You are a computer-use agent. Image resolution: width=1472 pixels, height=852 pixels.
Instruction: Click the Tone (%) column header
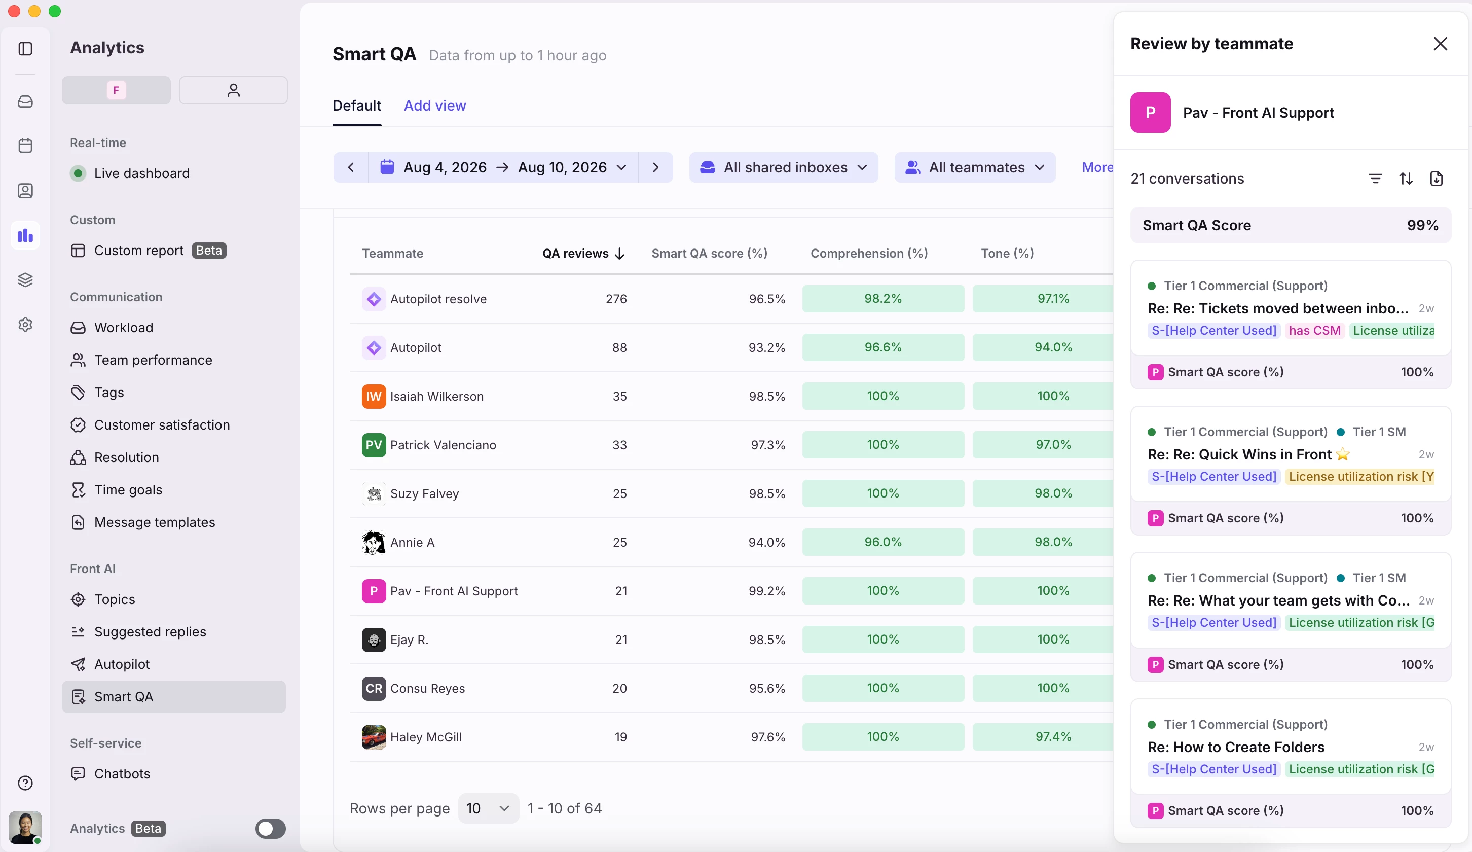tap(1007, 254)
